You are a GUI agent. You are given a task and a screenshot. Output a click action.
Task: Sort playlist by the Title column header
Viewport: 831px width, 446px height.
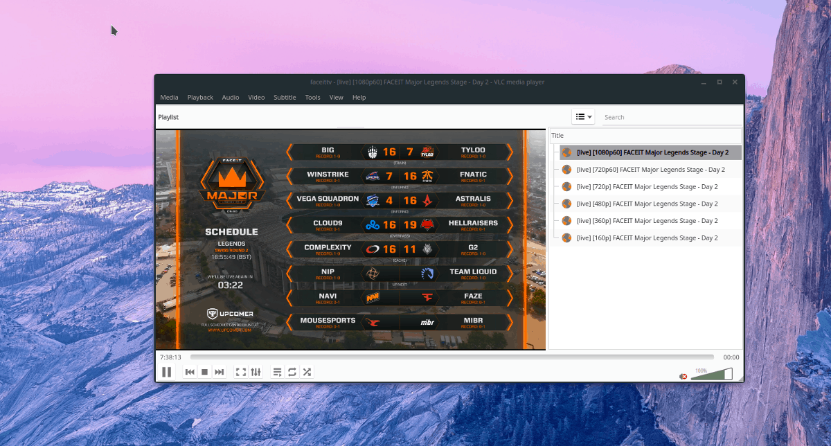click(x=557, y=135)
